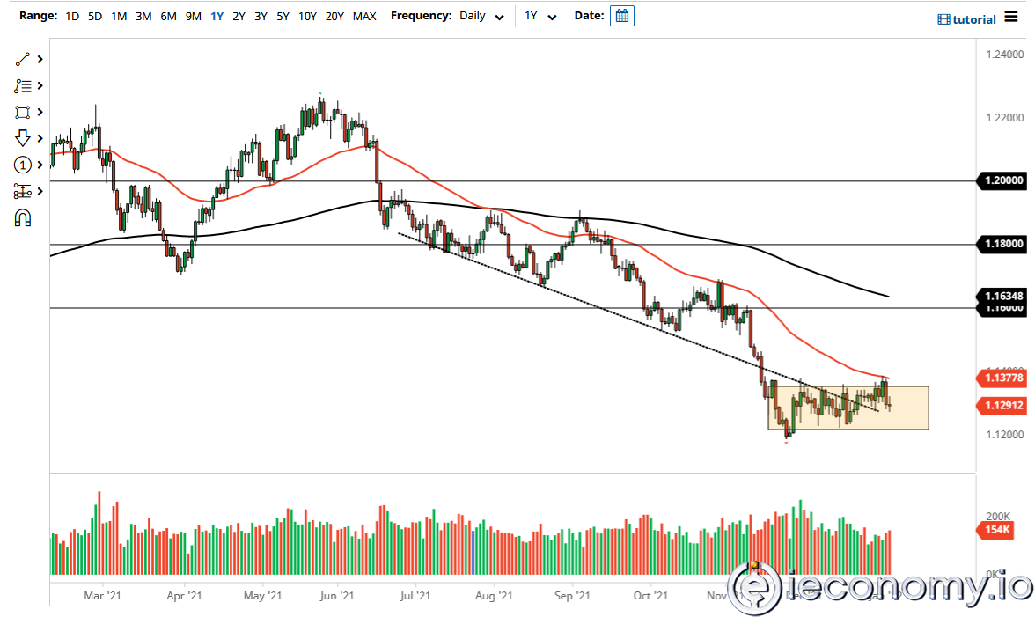Open the measurement drawing tool
The image size is (1035, 617).
point(23,191)
